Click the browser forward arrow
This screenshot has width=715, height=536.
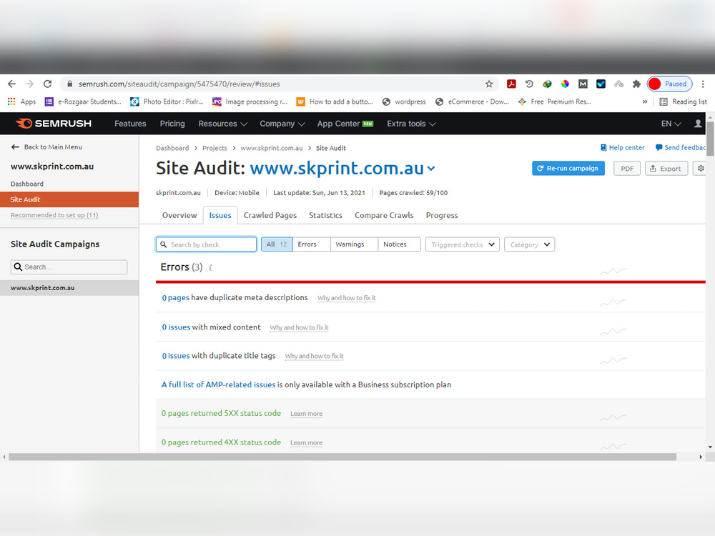tap(29, 84)
